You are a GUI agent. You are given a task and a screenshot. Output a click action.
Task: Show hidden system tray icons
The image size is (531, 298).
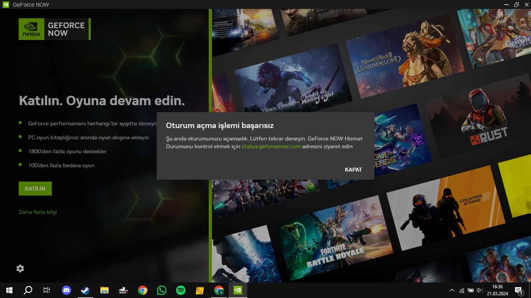click(452, 290)
